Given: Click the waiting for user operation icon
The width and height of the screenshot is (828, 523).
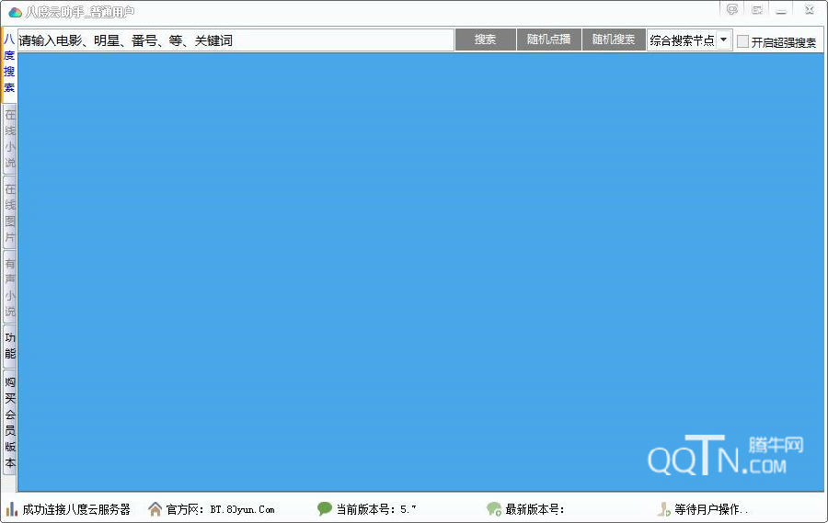Looking at the screenshot, I should (x=663, y=509).
